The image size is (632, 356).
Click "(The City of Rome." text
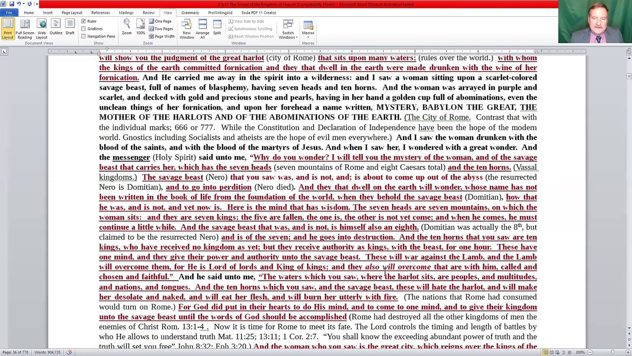pyautogui.click(x=437, y=117)
